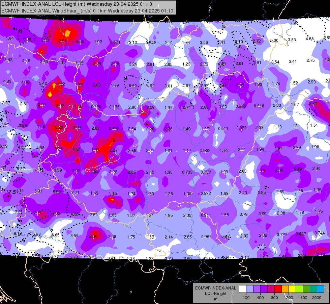
Task: Click the wind shear value '4.68'
Action: (40, 148)
